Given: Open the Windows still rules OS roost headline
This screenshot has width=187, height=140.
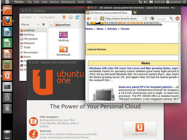Looking at the screenshot, I should (134, 68).
